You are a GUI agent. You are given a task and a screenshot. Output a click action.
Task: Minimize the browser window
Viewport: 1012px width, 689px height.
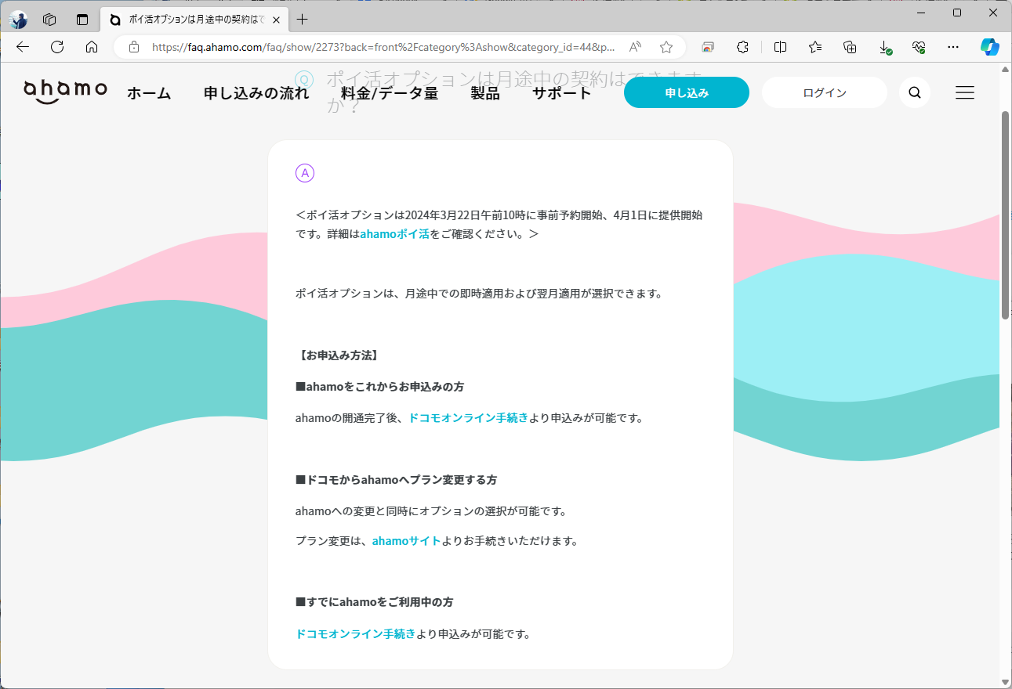pos(921,13)
